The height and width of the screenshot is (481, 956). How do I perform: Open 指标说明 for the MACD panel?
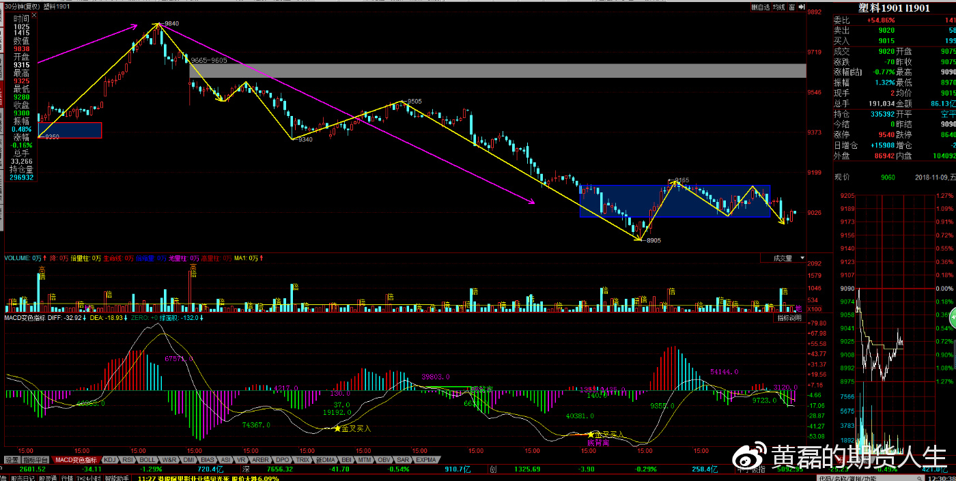pos(790,318)
